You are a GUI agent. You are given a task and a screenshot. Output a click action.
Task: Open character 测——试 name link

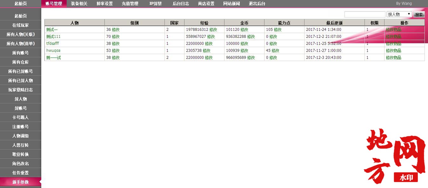click(x=53, y=58)
